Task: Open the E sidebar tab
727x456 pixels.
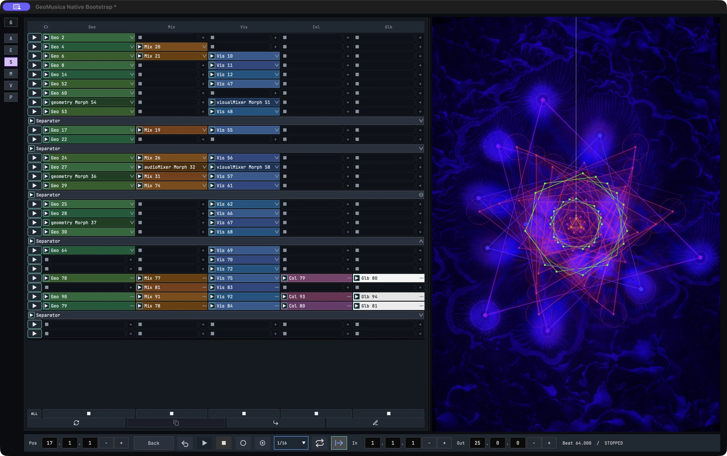Action: pos(11,50)
